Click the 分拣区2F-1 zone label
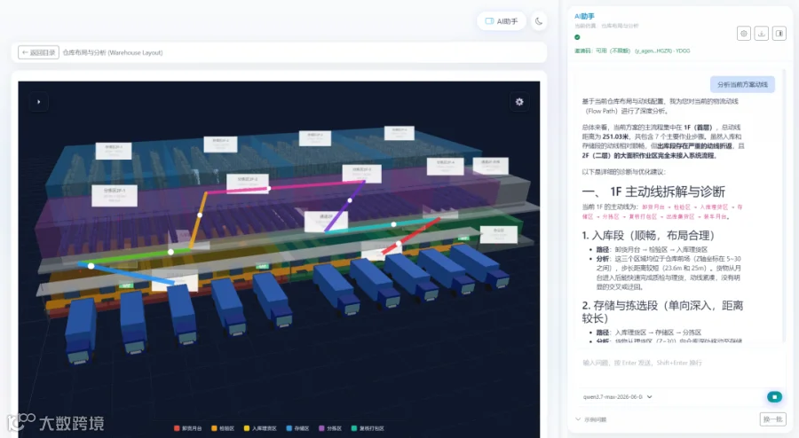The image size is (799, 438). 115,195
